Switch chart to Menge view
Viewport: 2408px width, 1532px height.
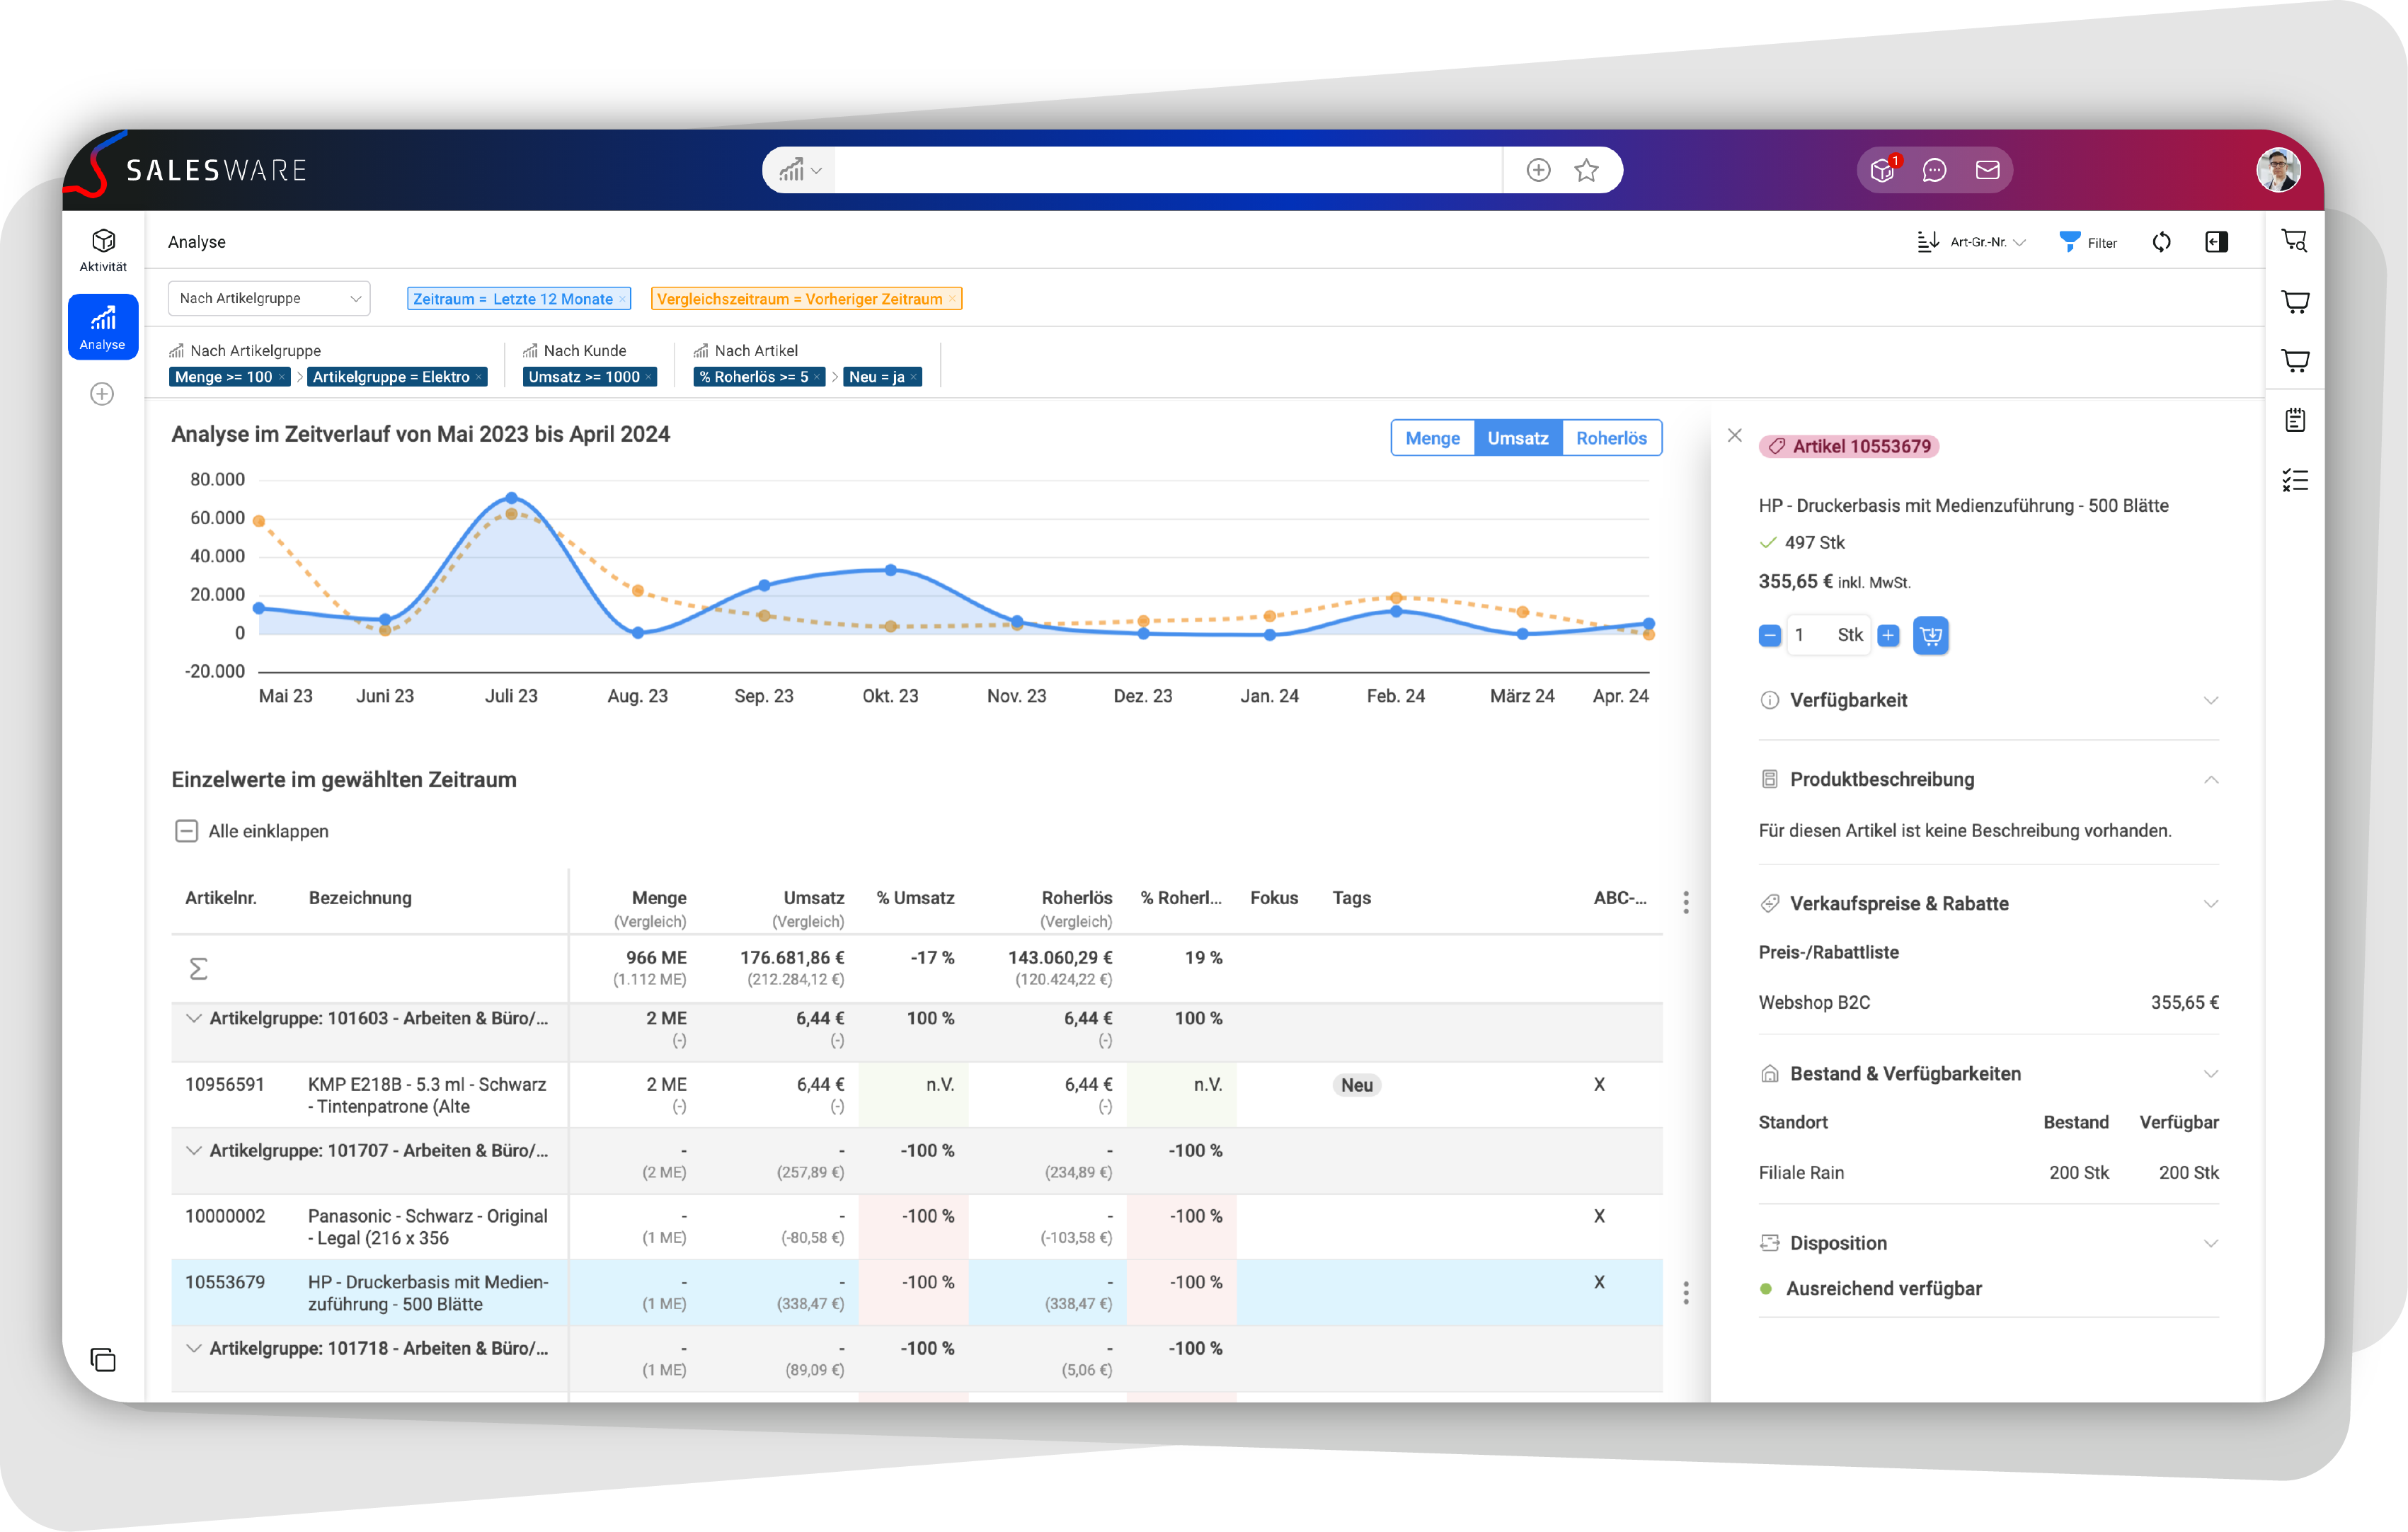point(1432,438)
